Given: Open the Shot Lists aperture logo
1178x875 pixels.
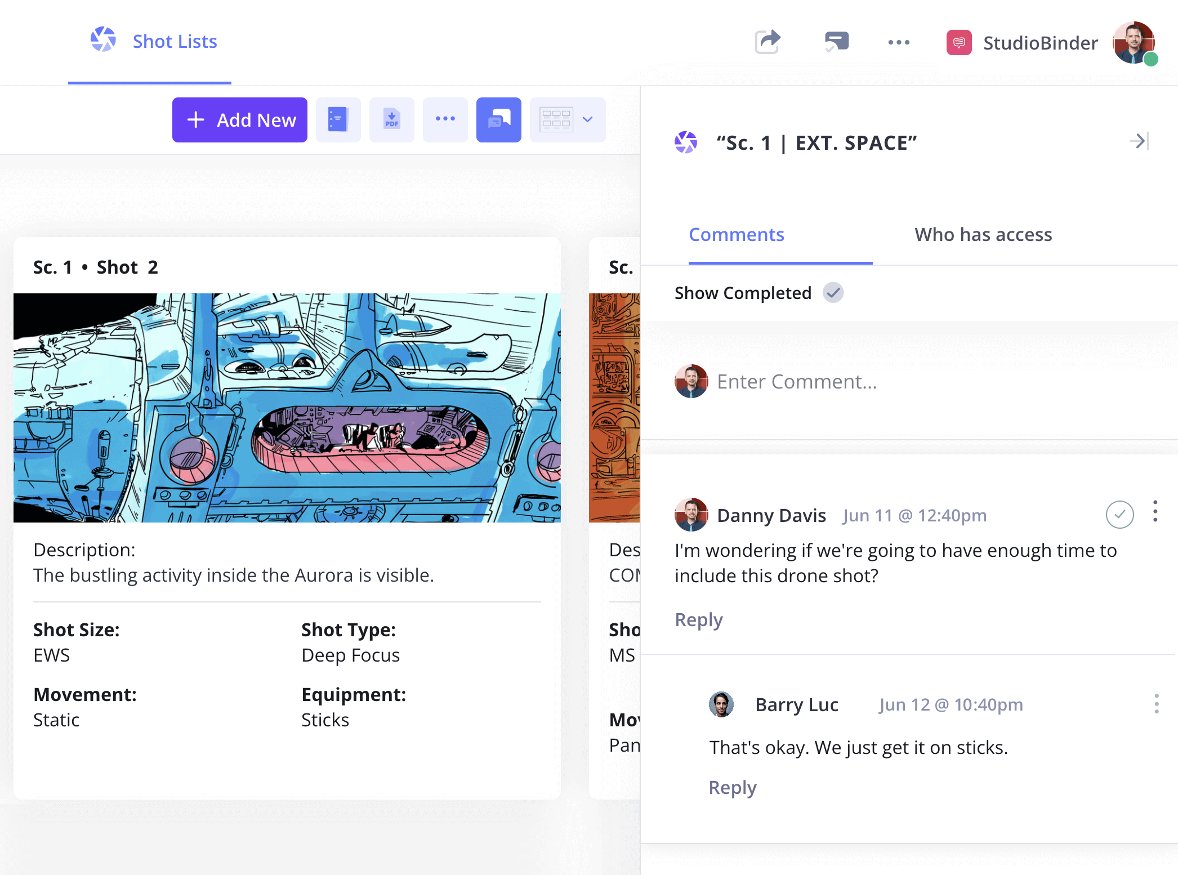Looking at the screenshot, I should 102,39.
